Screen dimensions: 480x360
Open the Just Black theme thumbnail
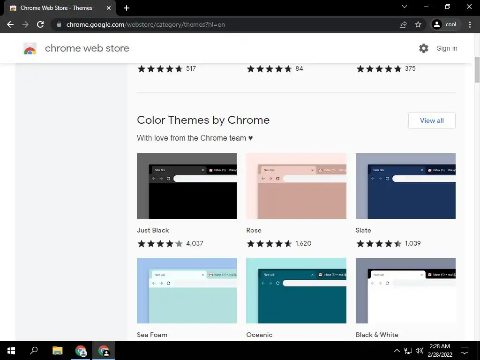pos(187,186)
